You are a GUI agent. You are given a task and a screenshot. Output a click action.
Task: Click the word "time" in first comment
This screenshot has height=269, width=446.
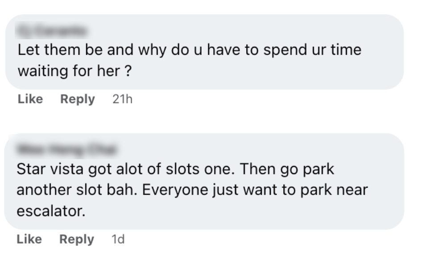[x=346, y=50]
